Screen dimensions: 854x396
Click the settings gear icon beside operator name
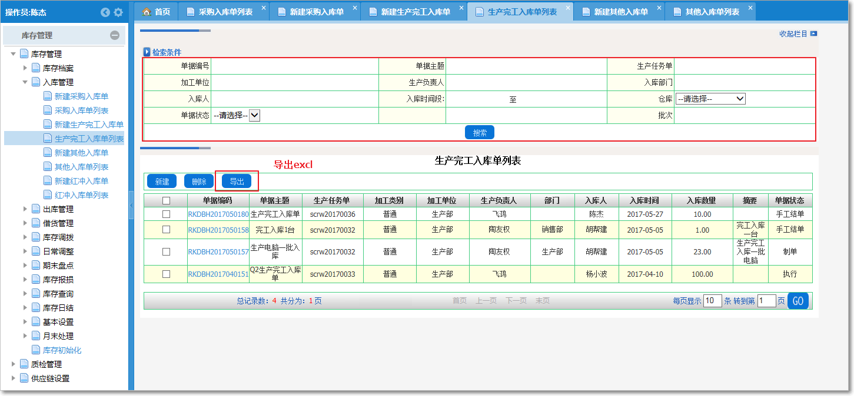coord(118,12)
